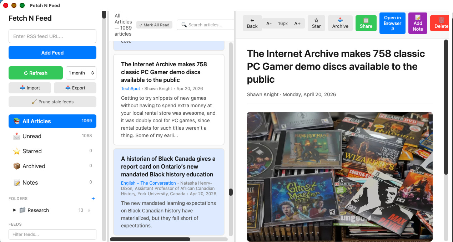Prune stale feeds
The width and height of the screenshot is (453, 242).
tap(52, 102)
